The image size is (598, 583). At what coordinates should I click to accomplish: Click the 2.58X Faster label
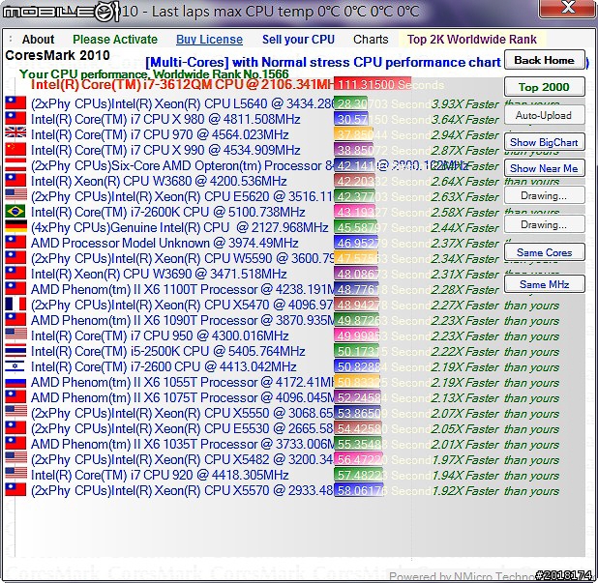point(464,213)
